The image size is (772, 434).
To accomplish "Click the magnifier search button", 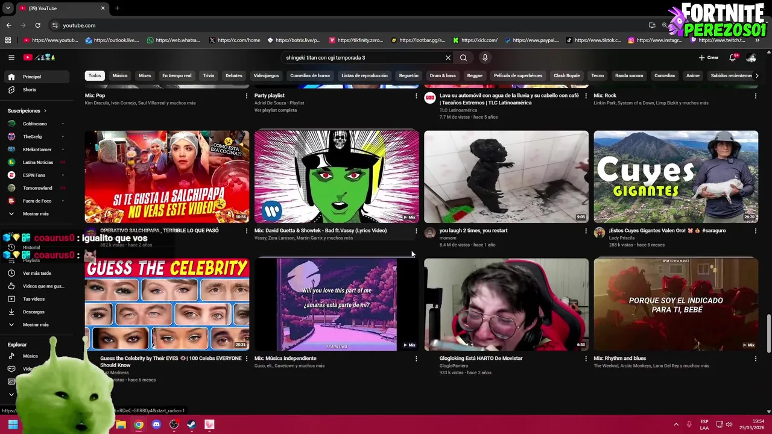I will point(463,58).
